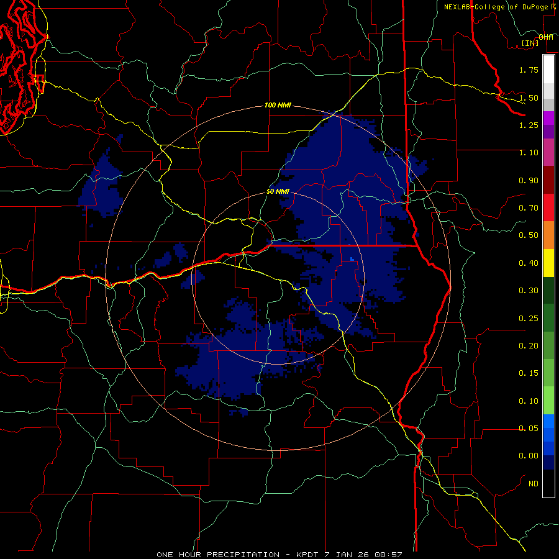Click the 0.15 legend value
The image size is (559, 559).
529,373
